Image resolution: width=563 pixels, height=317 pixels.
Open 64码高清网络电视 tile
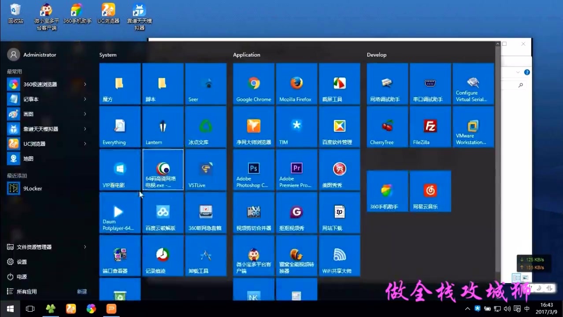pyautogui.click(x=163, y=170)
